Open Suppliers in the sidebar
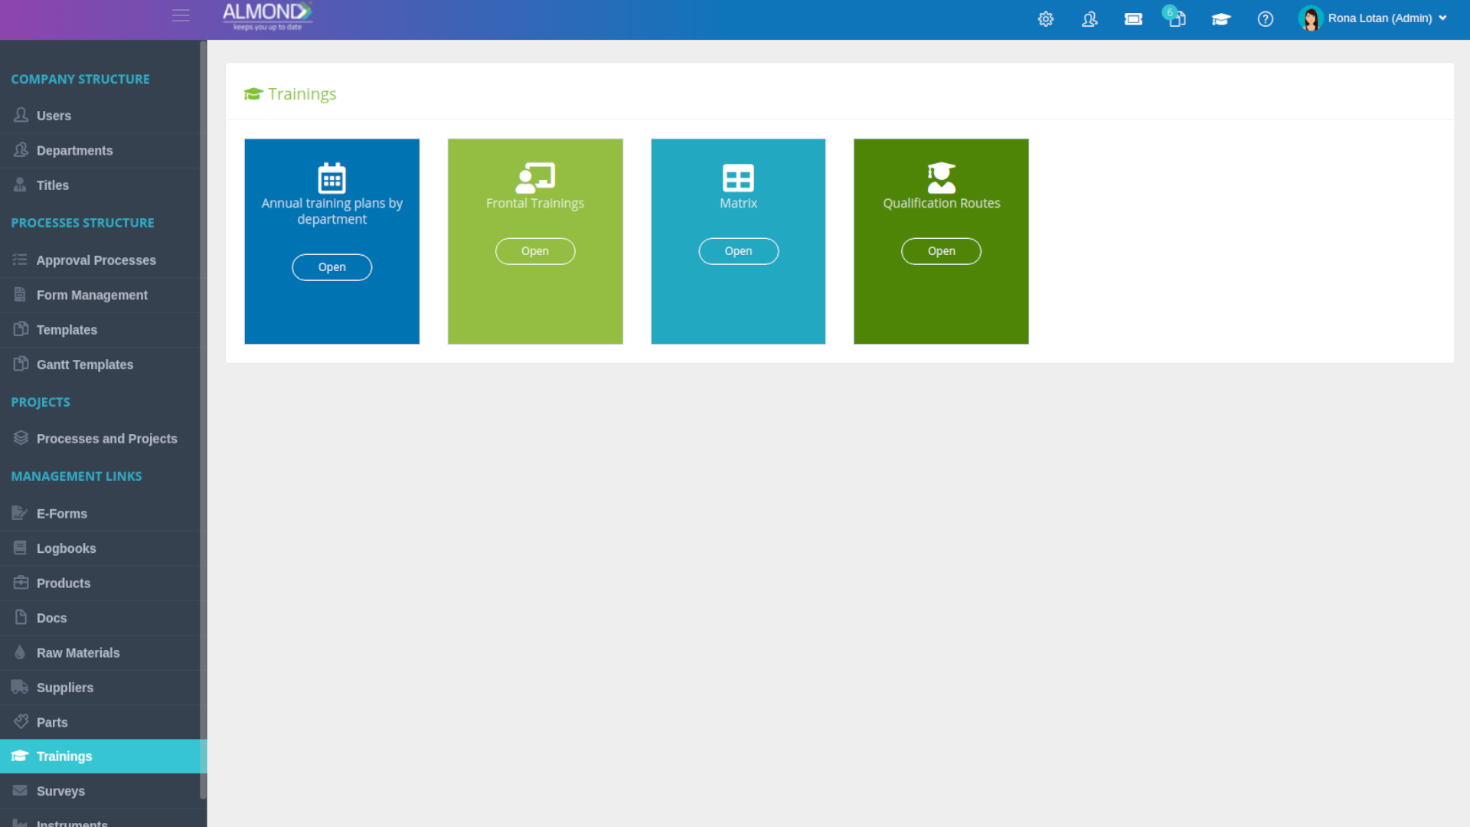 point(100,688)
